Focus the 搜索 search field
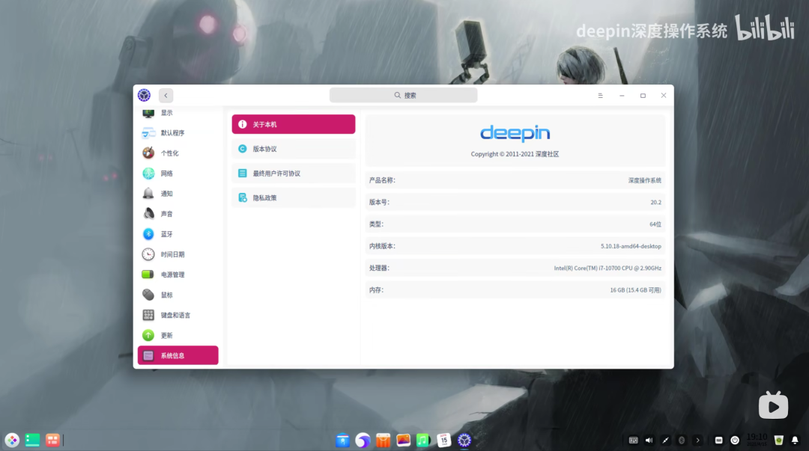The height and width of the screenshot is (451, 809). pos(404,95)
